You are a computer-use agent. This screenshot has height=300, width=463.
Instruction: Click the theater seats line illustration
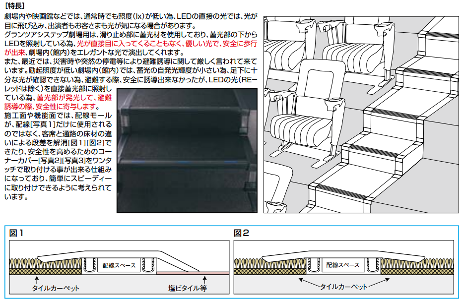pyautogui.click(x=361, y=115)
